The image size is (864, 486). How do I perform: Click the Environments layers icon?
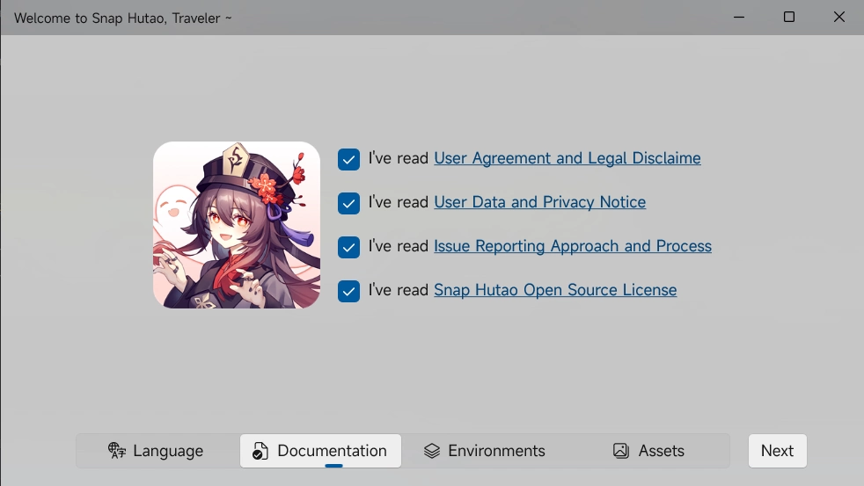pos(432,451)
